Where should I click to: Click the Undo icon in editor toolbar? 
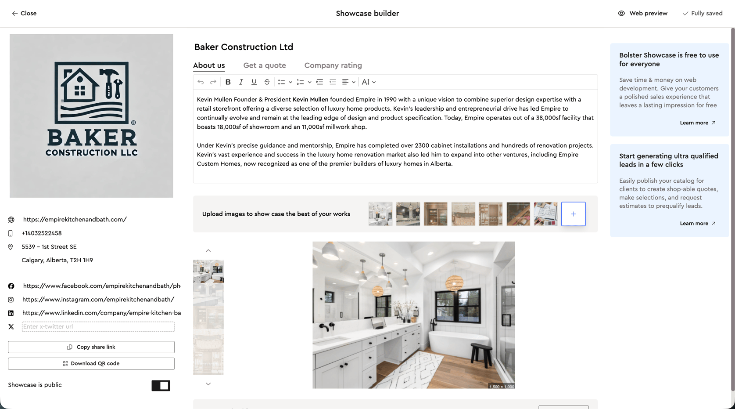(201, 82)
